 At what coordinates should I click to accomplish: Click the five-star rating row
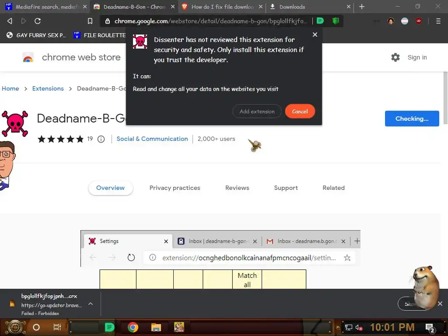click(x=60, y=139)
